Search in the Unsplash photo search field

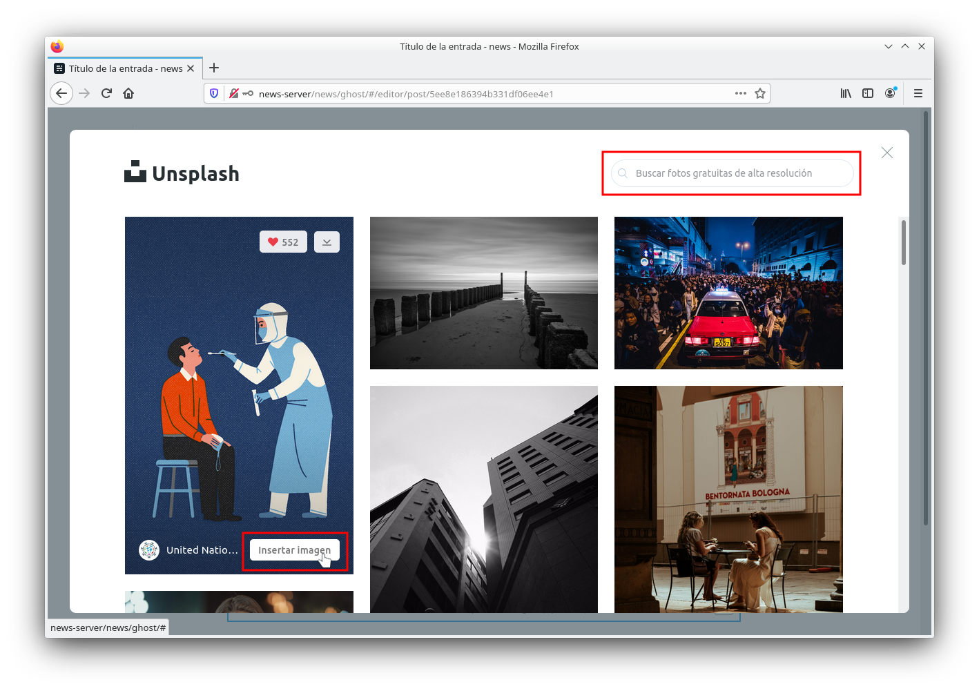[732, 173]
